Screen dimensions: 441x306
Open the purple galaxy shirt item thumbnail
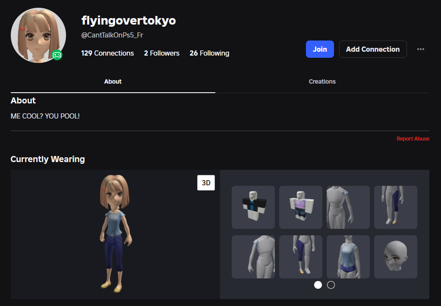tap(301, 207)
